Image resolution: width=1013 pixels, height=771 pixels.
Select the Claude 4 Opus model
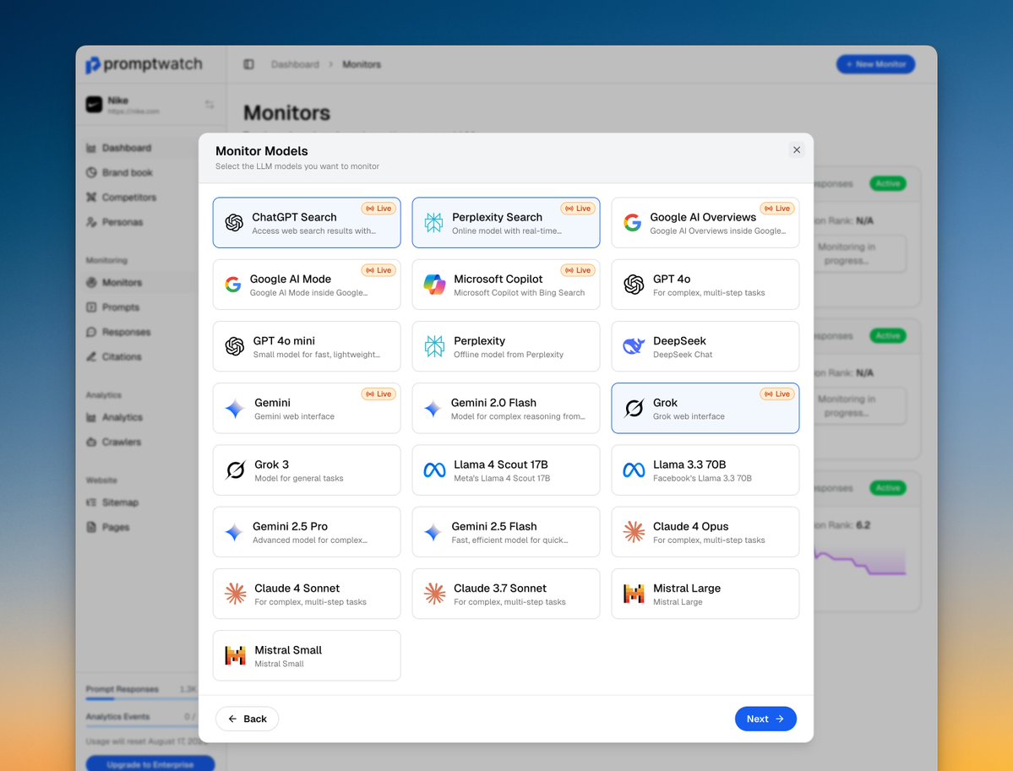[x=705, y=531]
